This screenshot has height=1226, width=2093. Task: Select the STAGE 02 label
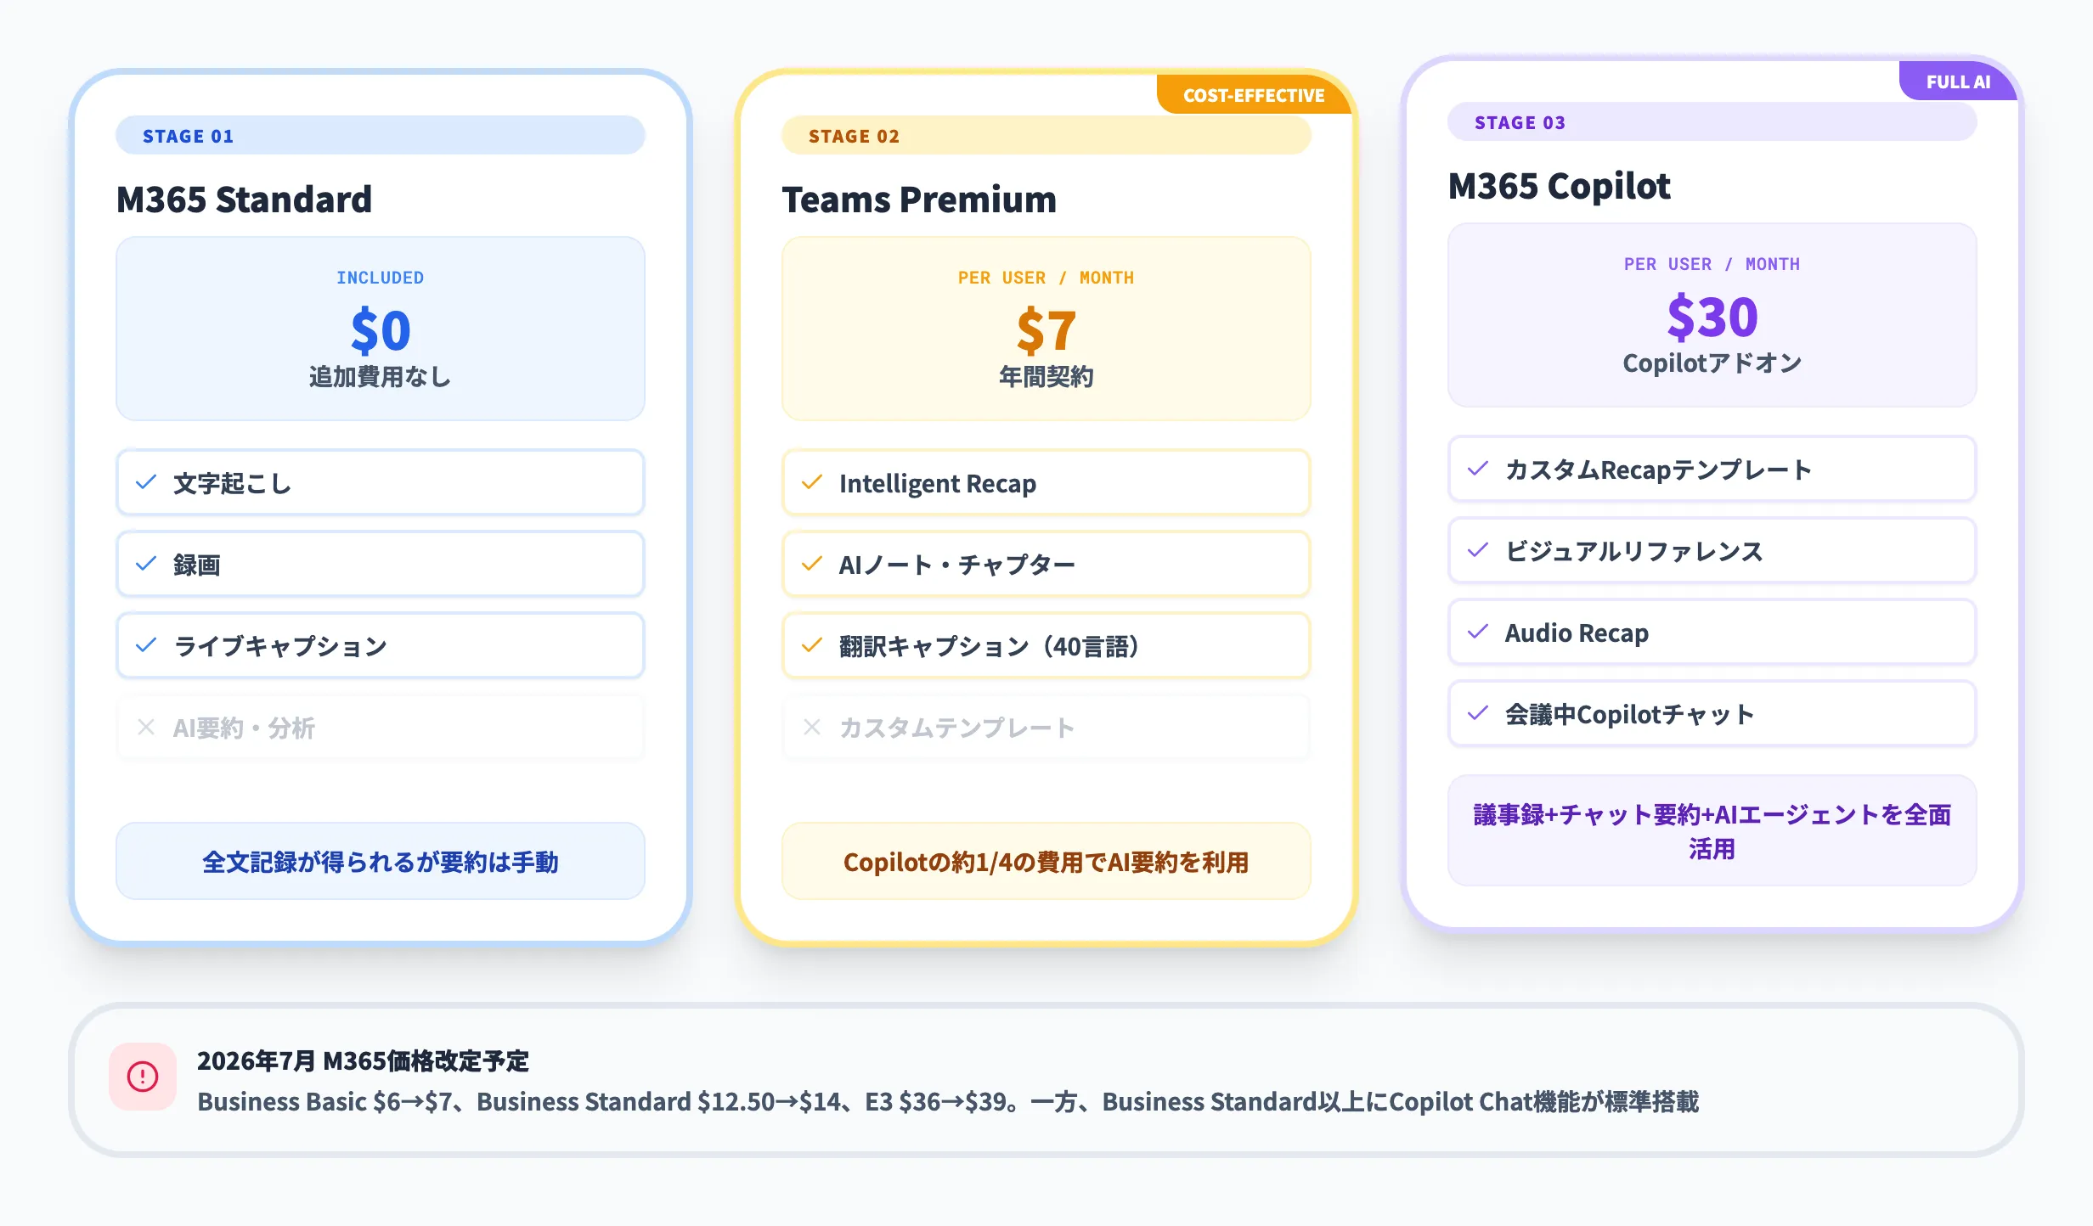tap(853, 136)
